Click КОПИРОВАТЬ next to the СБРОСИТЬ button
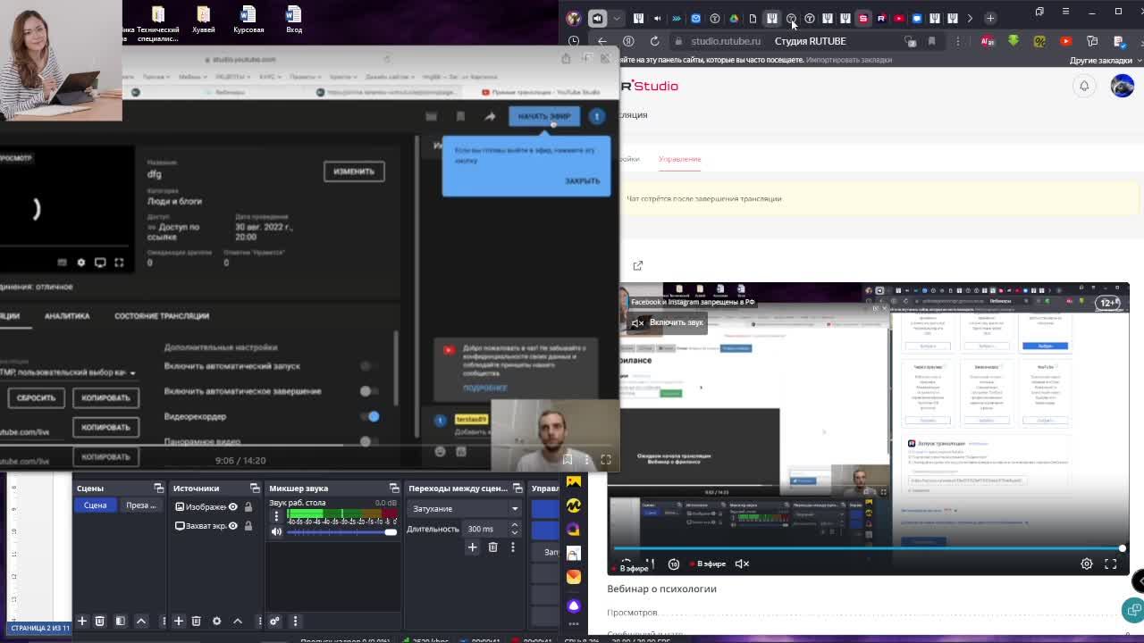The image size is (1144, 643). [x=105, y=397]
